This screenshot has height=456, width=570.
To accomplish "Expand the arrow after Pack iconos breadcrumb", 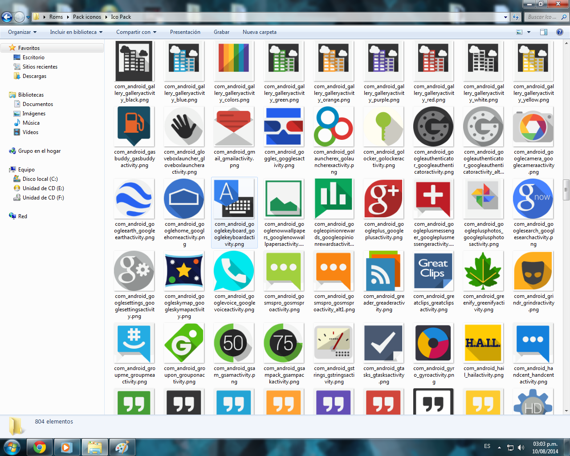I will pyautogui.click(x=106, y=17).
